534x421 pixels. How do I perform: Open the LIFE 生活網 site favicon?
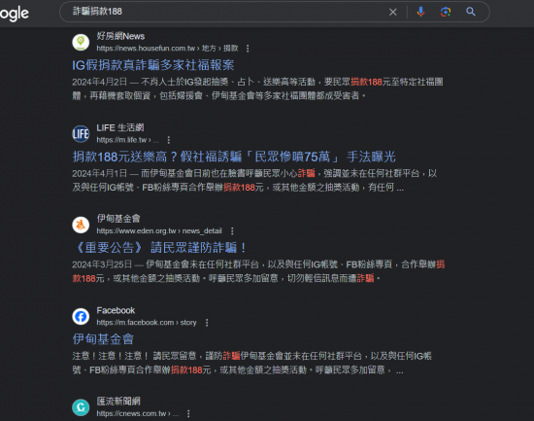click(x=81, y=134)
